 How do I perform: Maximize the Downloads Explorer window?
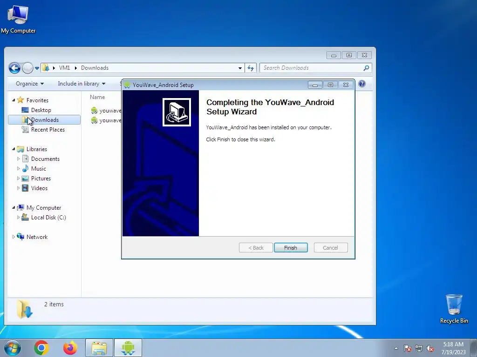(349, 55)
